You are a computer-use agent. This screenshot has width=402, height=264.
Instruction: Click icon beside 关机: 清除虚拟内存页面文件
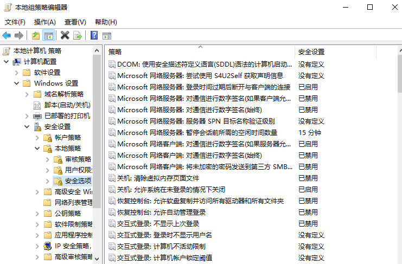112,178
